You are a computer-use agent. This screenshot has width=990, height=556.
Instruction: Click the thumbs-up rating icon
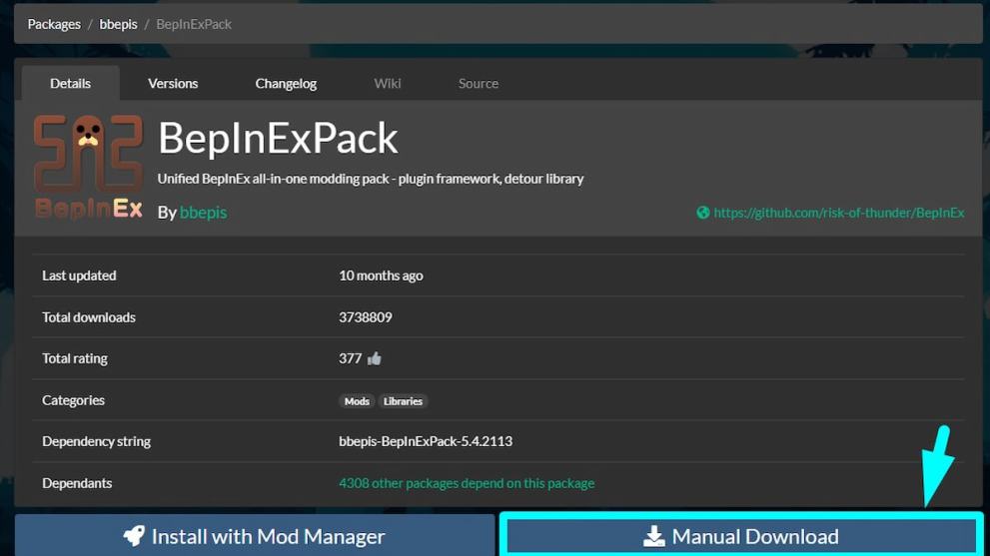(375, 358)
